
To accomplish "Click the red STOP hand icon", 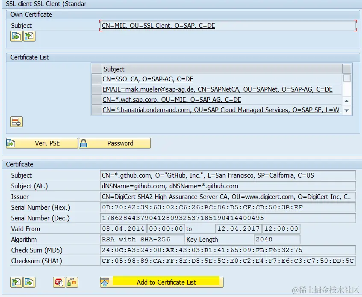I will click(x=59, y=282).
